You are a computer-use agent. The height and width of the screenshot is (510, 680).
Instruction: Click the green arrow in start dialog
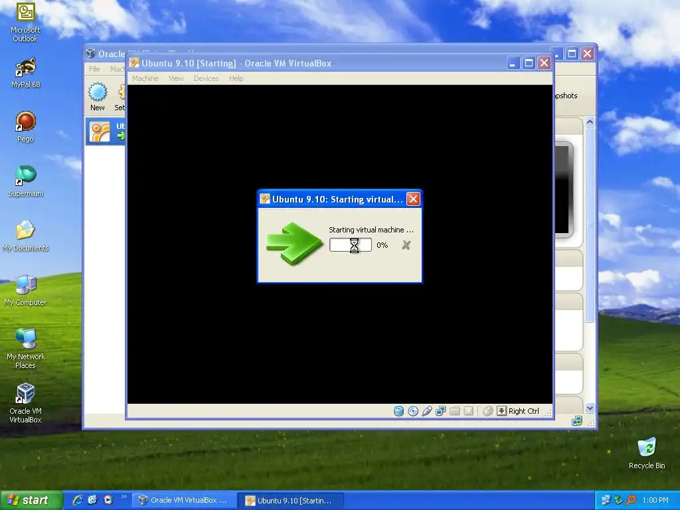[294, 243]
